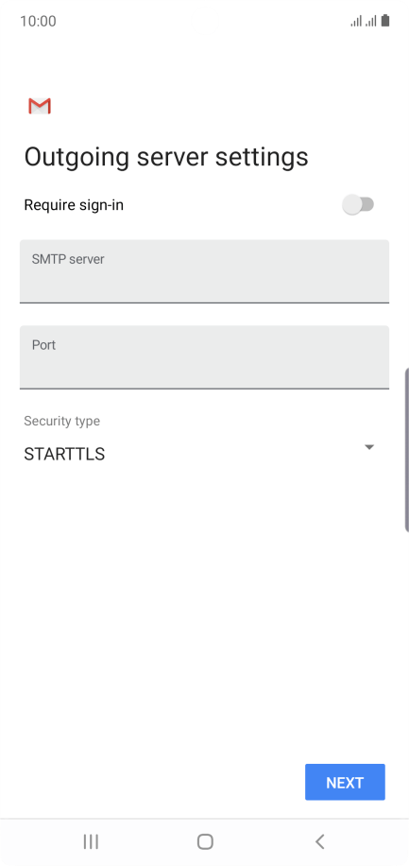Tap the Outgoing server settings heading
Screen dimensions: 409x866
pos(166,157)
